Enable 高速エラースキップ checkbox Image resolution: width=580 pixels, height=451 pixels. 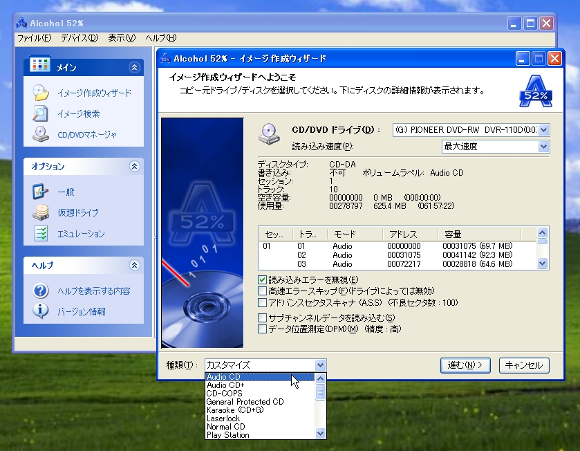[262, 291]
